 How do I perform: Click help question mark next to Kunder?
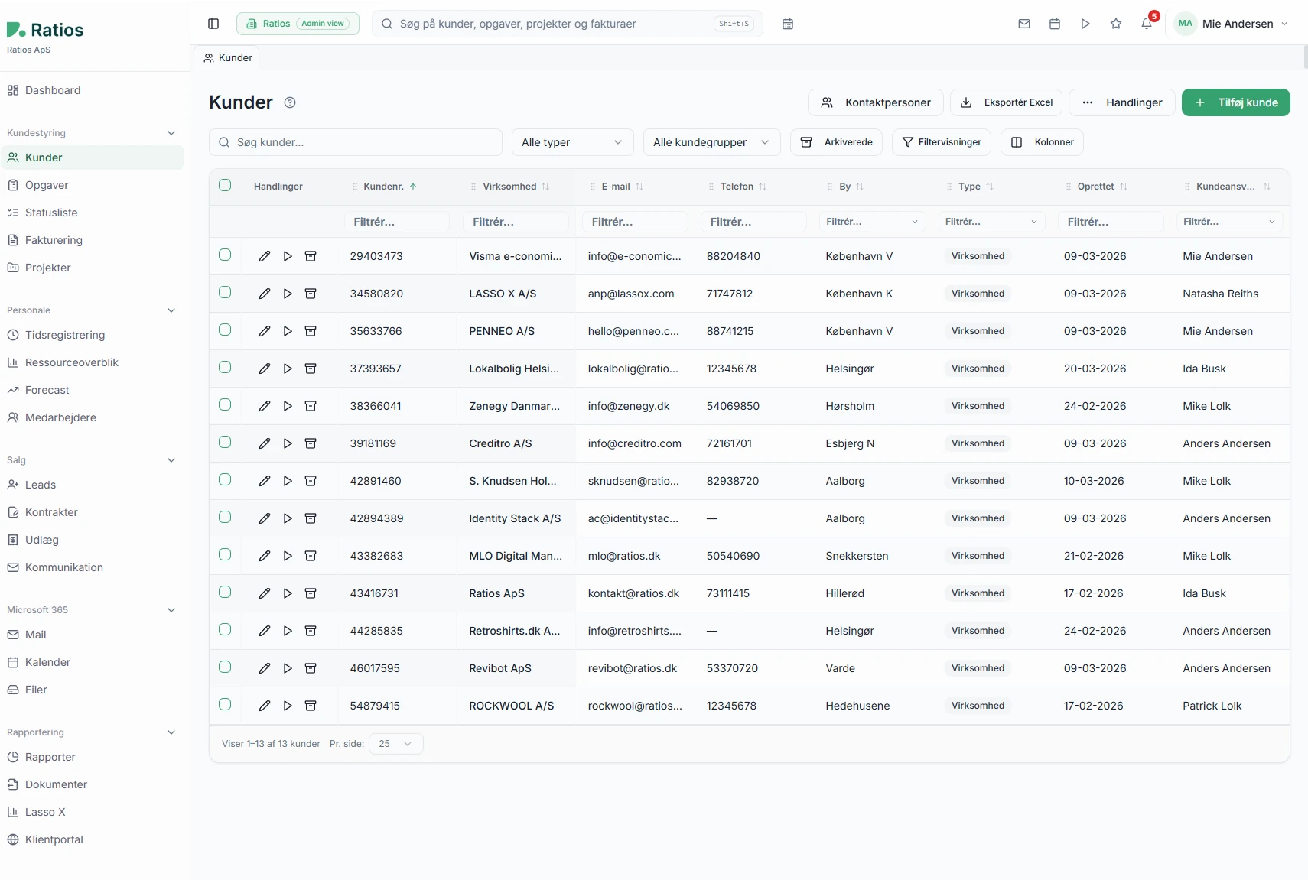click(290, 102)
